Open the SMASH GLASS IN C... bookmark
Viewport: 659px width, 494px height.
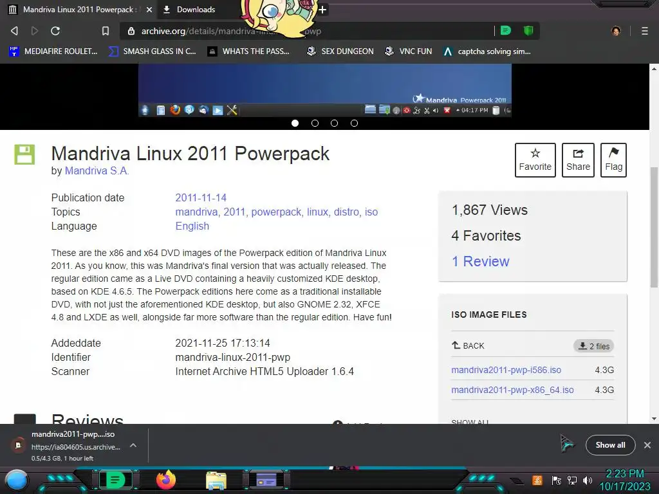[152, 51]
